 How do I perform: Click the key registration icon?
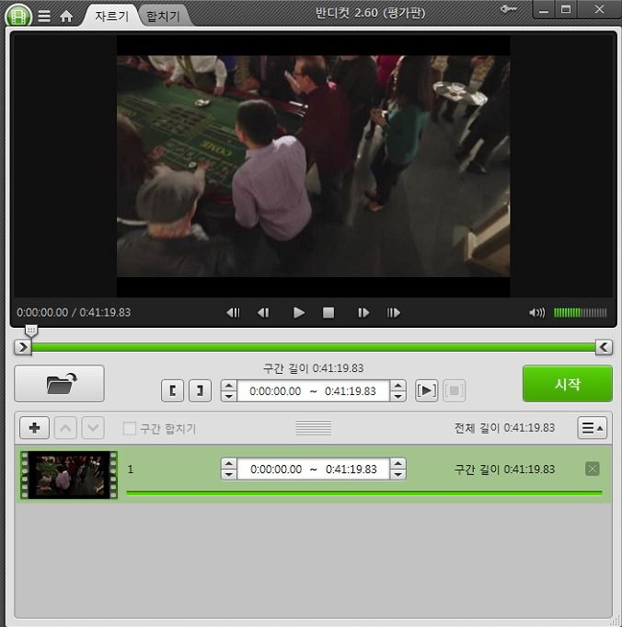pos(509,9)
